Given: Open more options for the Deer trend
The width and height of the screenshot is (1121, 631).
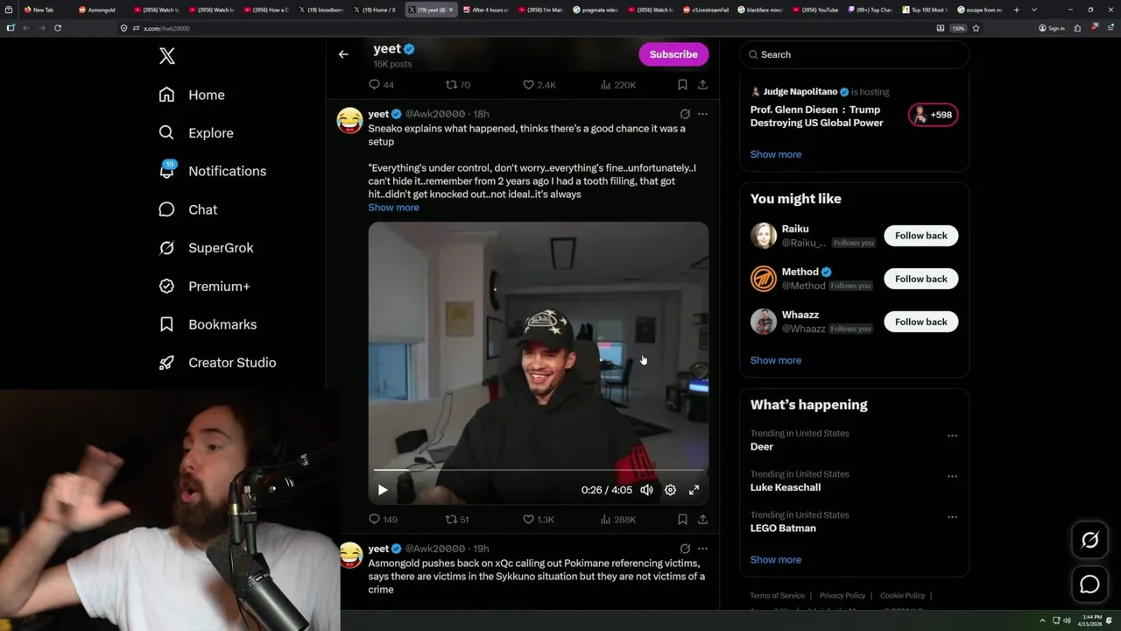Looking at the screenshot, I should 952,436.
